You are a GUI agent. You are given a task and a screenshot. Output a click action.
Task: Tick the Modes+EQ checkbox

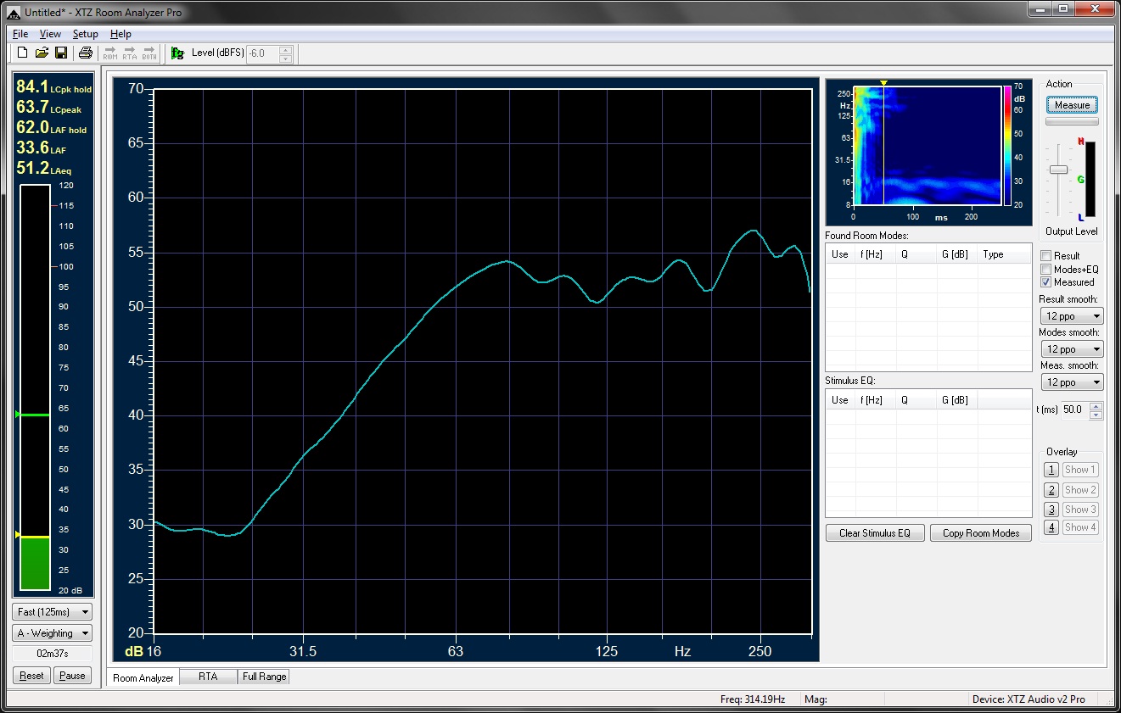coord(1046,270)
